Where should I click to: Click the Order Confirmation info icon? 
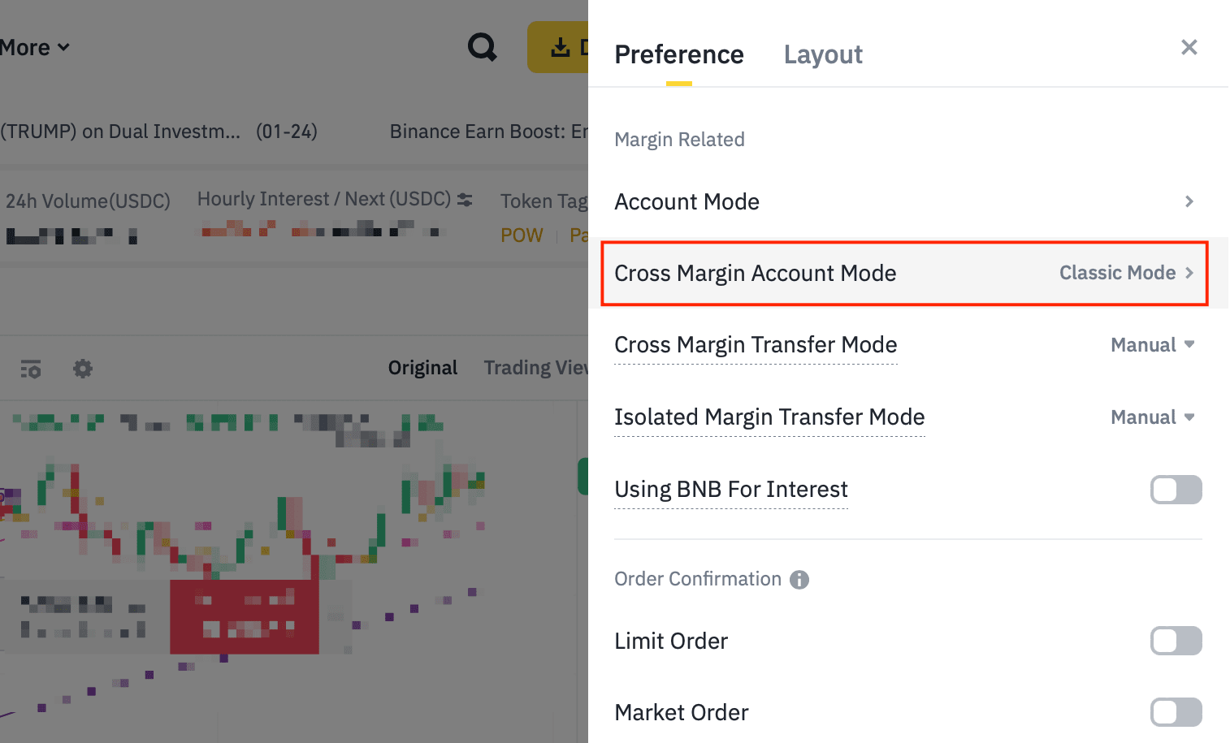click(799, 579)
